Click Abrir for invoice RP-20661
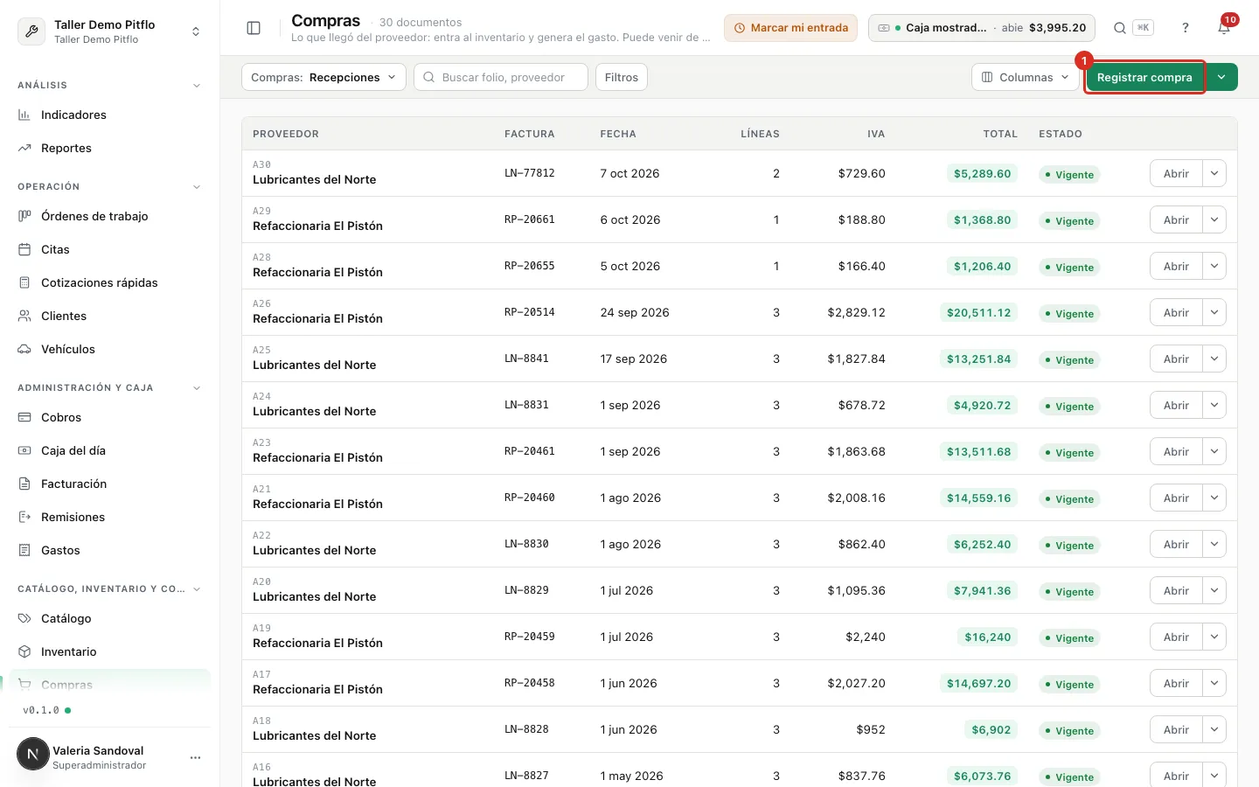 point(1176,219)
